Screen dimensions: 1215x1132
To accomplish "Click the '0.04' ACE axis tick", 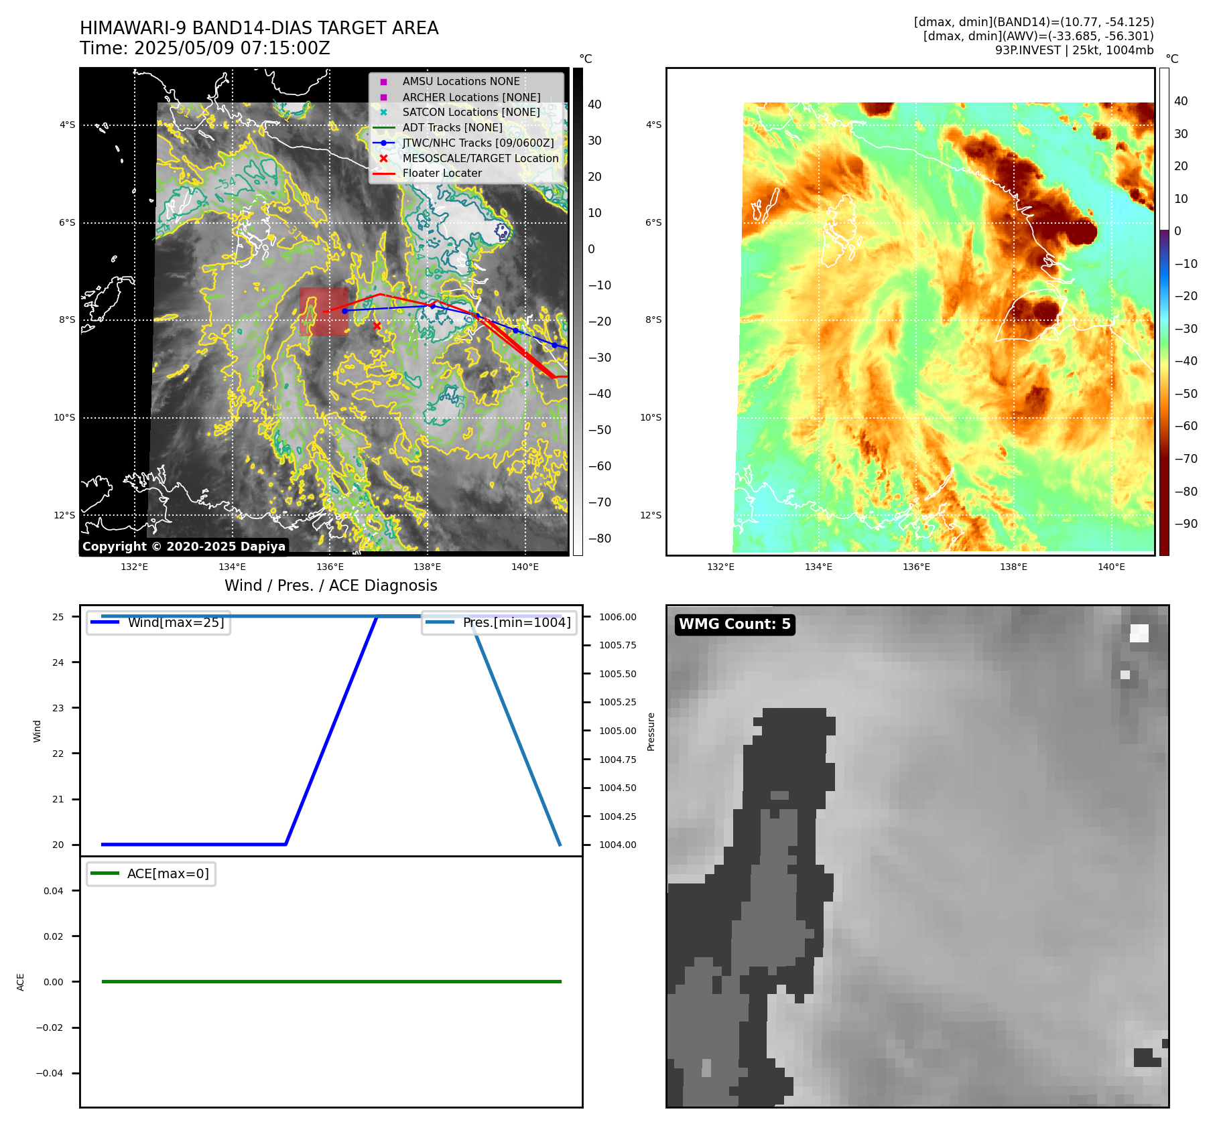I will 54,891.
